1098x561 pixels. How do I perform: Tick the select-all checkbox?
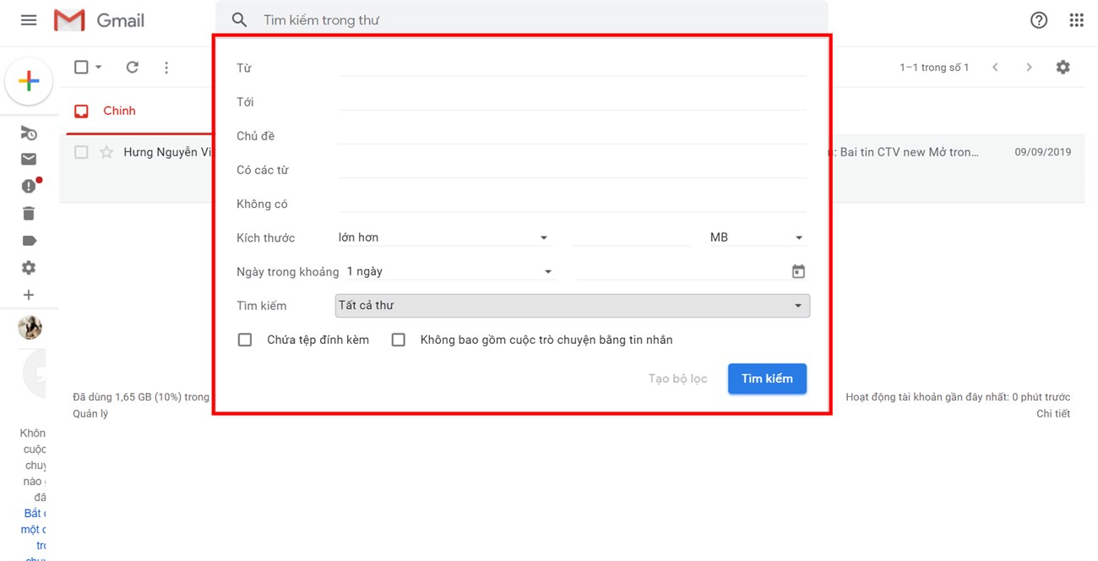[81, 67]
